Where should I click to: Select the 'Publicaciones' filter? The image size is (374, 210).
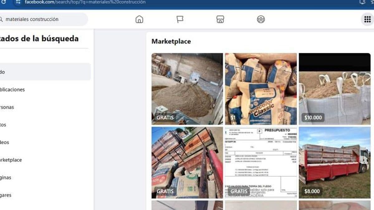[x=46, y=90]
